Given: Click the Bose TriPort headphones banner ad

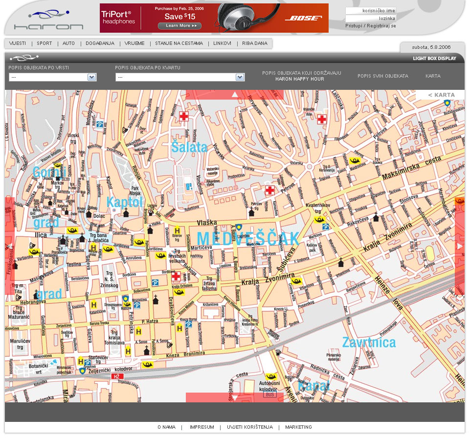Looking at the screenshot, I should tap(214, 18).
